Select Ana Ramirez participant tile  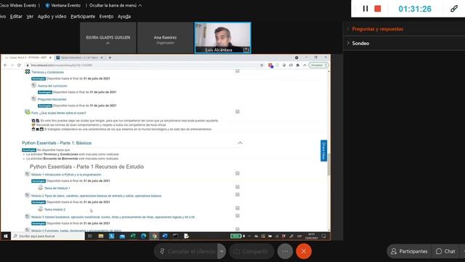tap(165, 38)
